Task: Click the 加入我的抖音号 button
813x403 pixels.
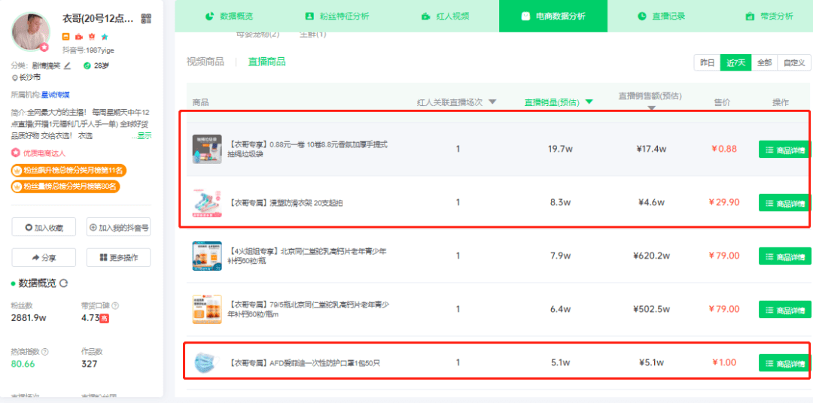Action: [119, 227]
